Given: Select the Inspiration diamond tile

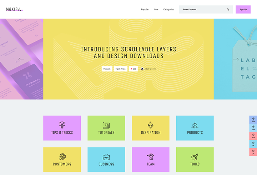Looking at the screenshot, I should (151, 128).
